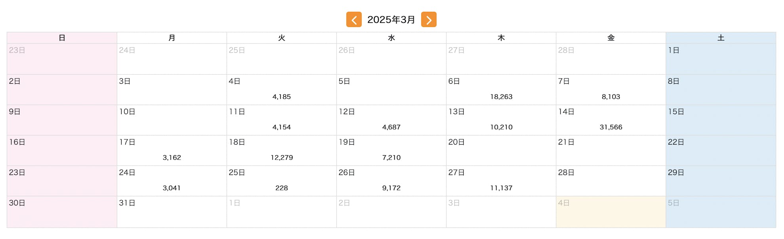Viewport: 784px width, 239px height.
Task: Select the 228 amount on March 25
Action: click(282, 188)
